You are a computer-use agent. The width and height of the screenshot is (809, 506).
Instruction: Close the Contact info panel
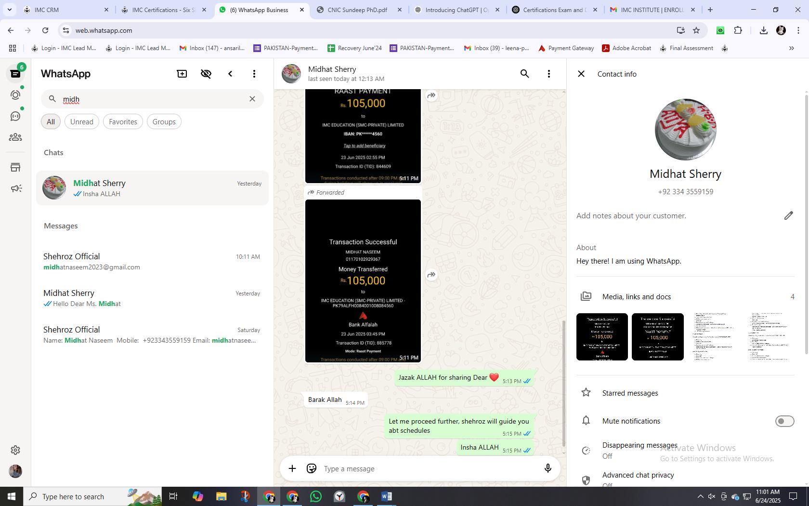pyautogui.click(x=581, y=74)
